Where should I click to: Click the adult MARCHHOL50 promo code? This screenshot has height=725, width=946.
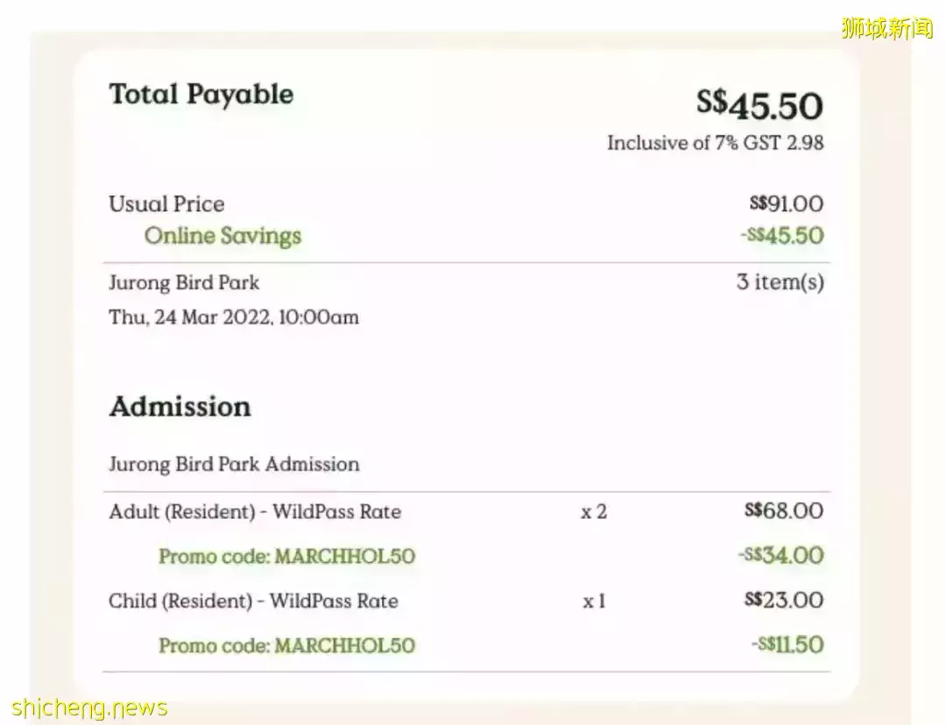[x=286, y=557]
